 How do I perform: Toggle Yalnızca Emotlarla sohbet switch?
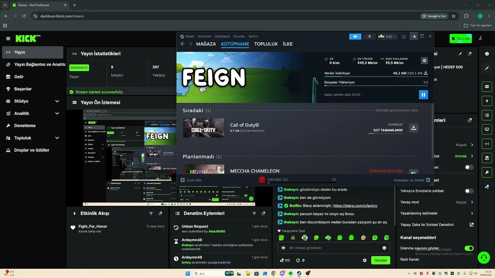(469, 191)
